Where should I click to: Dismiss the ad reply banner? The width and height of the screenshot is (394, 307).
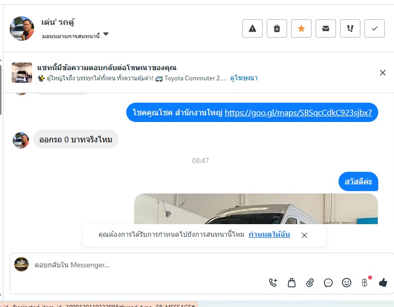pos(382,73)
